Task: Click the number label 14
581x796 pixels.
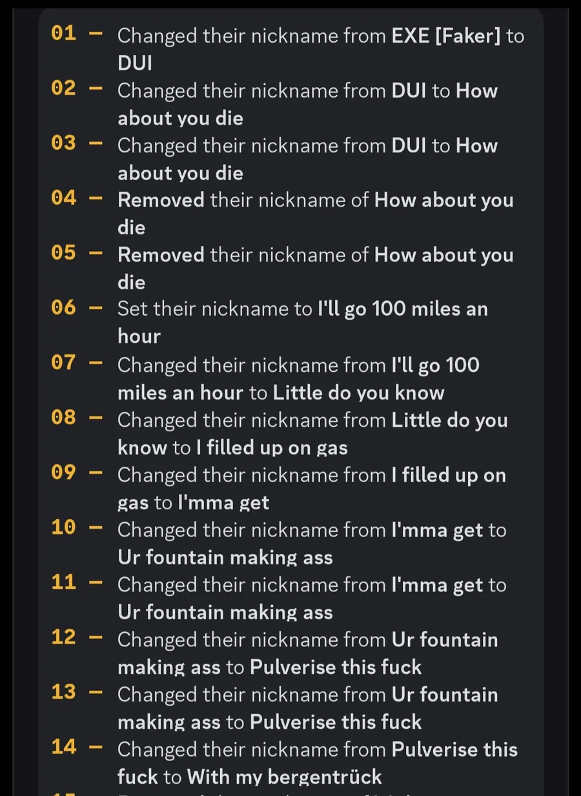Action: tap(64, 747)
